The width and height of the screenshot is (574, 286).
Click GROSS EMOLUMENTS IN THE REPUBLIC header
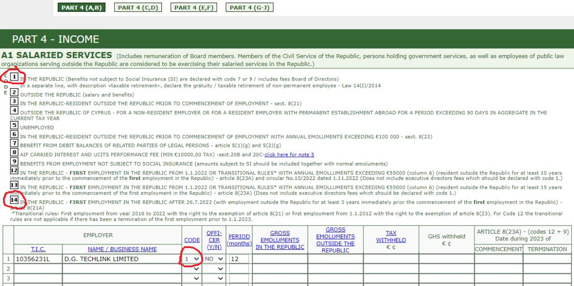coord(280,240)
